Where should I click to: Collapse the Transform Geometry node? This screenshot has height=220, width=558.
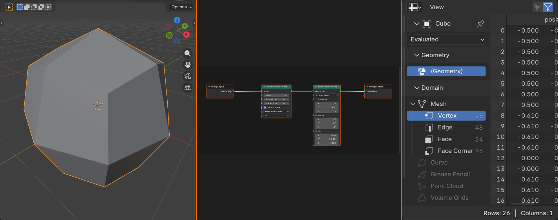pos(316,87)
